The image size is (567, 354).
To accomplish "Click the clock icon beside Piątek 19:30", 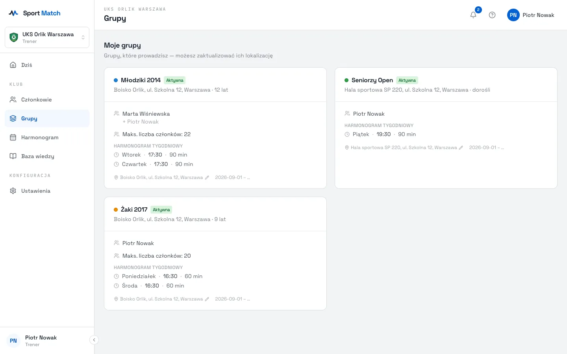I will [x=347, y=134].
